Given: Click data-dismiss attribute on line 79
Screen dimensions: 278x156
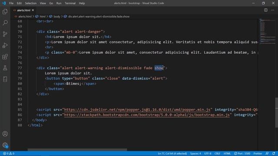Looking at the screenshot, I should [x=135, y=78].
